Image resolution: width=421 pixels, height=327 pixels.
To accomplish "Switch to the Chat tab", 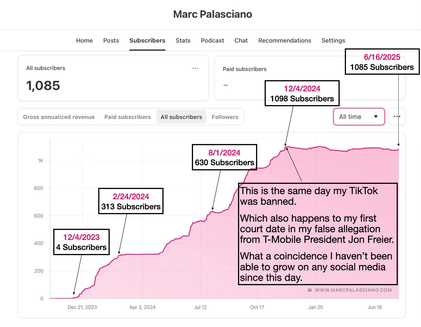I will point(241,41).
